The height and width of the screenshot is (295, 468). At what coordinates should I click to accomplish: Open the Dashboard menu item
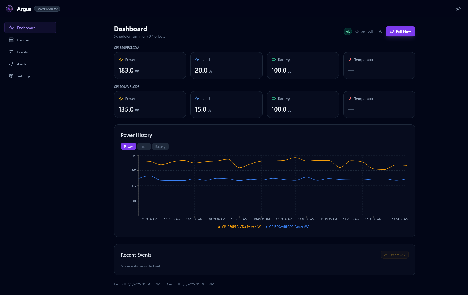30,28
